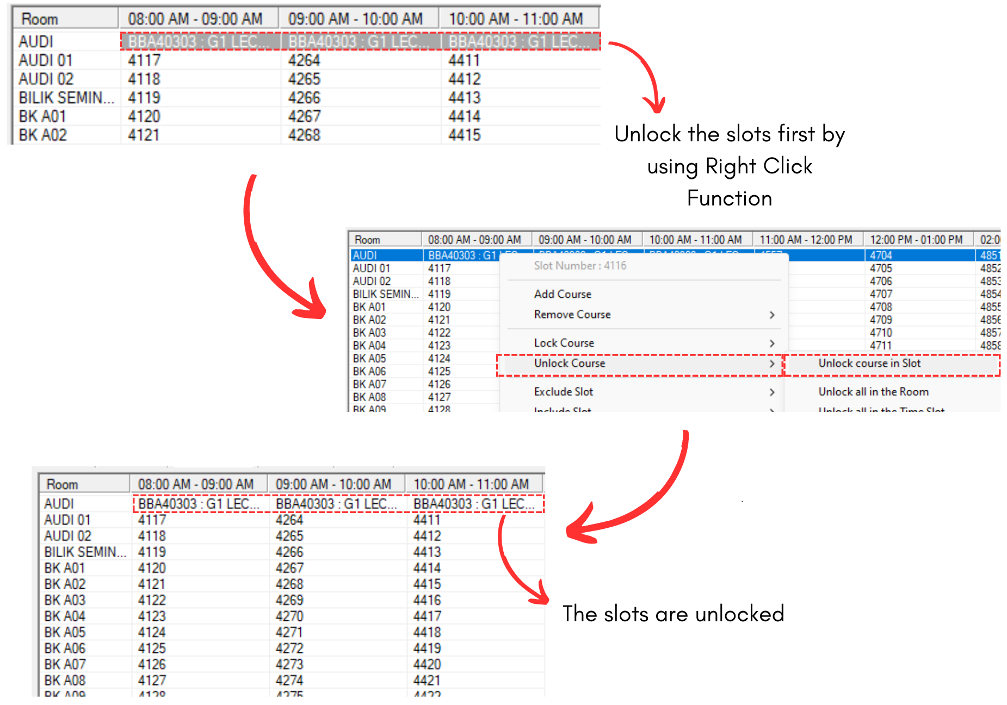Click slot 4418 in the BK A05 row

427,633
